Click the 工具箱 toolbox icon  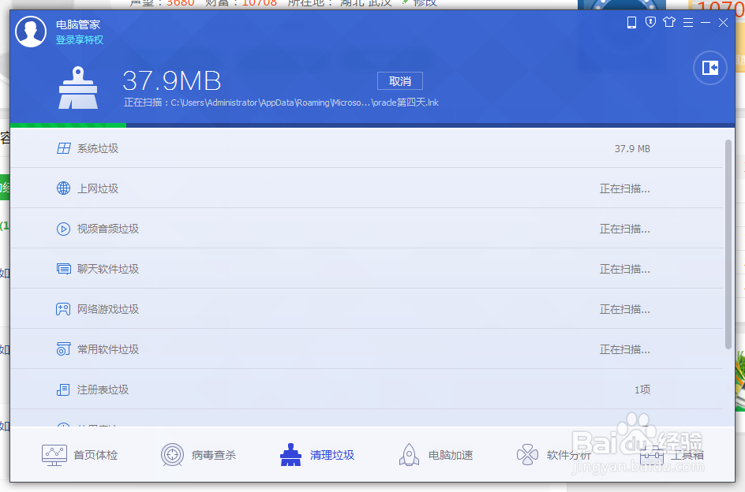point(651,456)
